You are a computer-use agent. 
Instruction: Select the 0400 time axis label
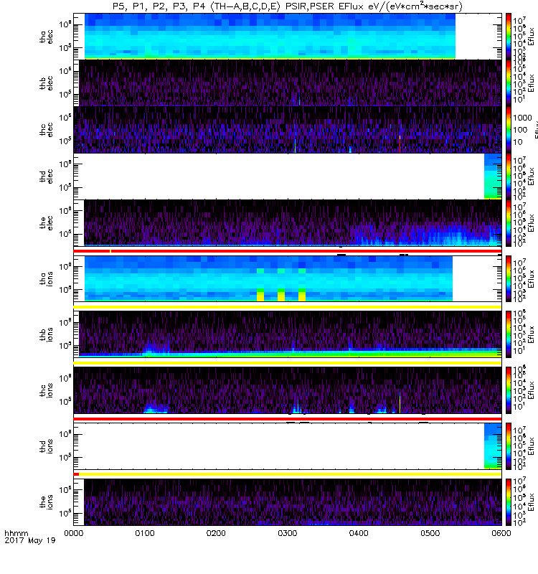point(359,533)
